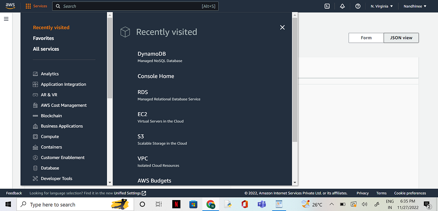Toggle the sidebar hamburger menu

coord(6,19)
